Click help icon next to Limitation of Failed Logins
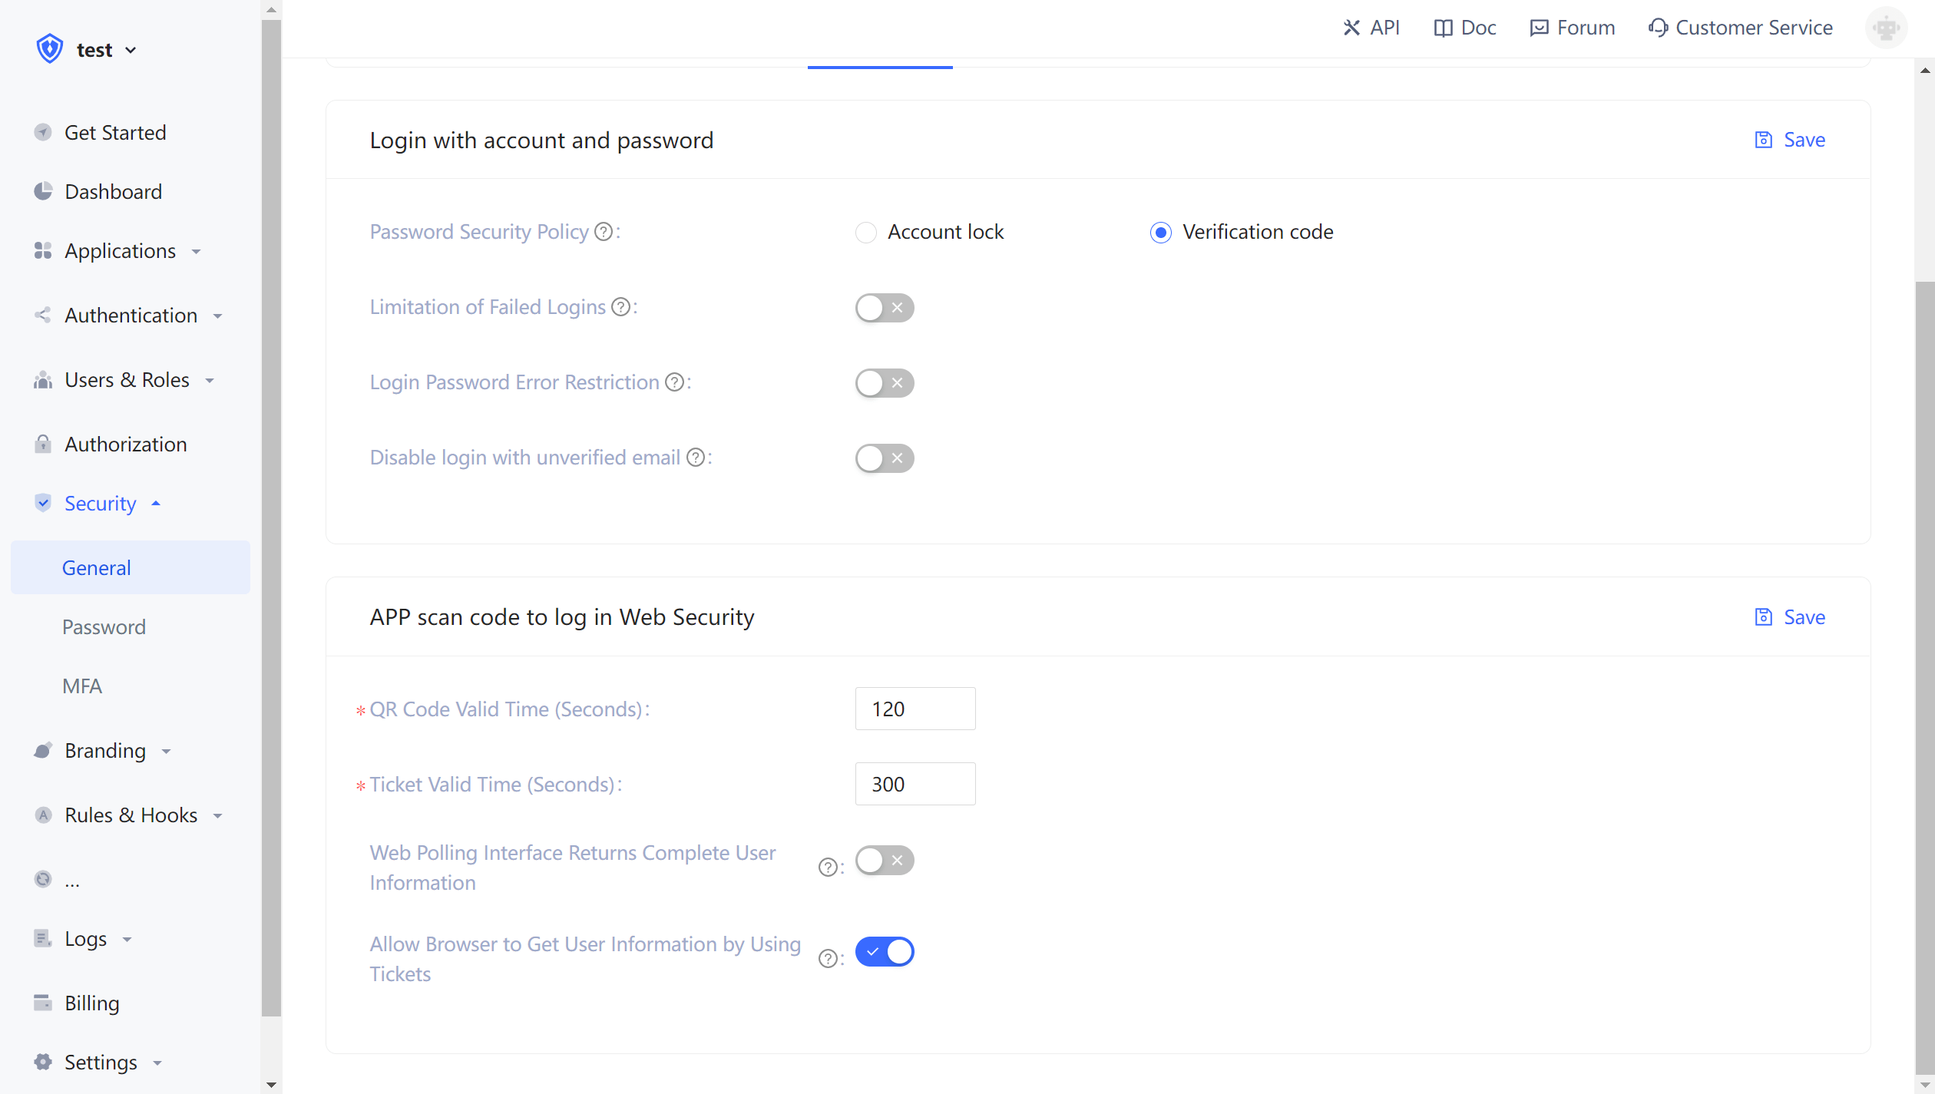Screen dimensions: 1935x1094 pyautogui.click(x=620, y=307)
